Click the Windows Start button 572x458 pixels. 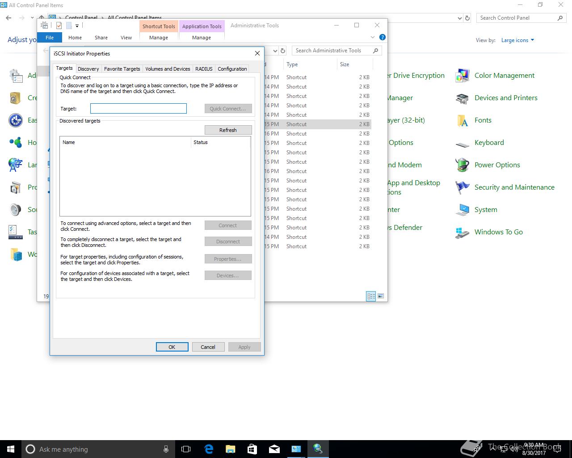(11, 449)
